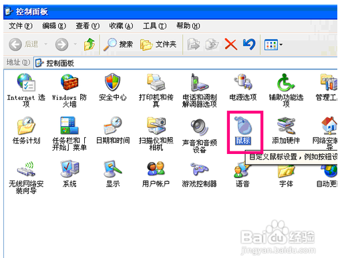Screen dimensions: 344x258
Task: Open the 管理工具 icon
Action: pos(329,83)
